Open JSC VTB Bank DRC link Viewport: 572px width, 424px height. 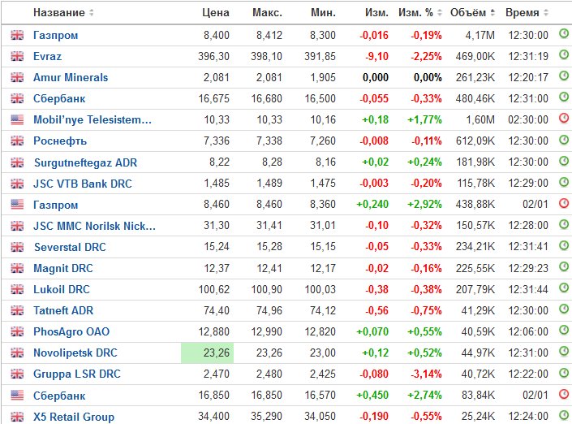tap(83, 184)
